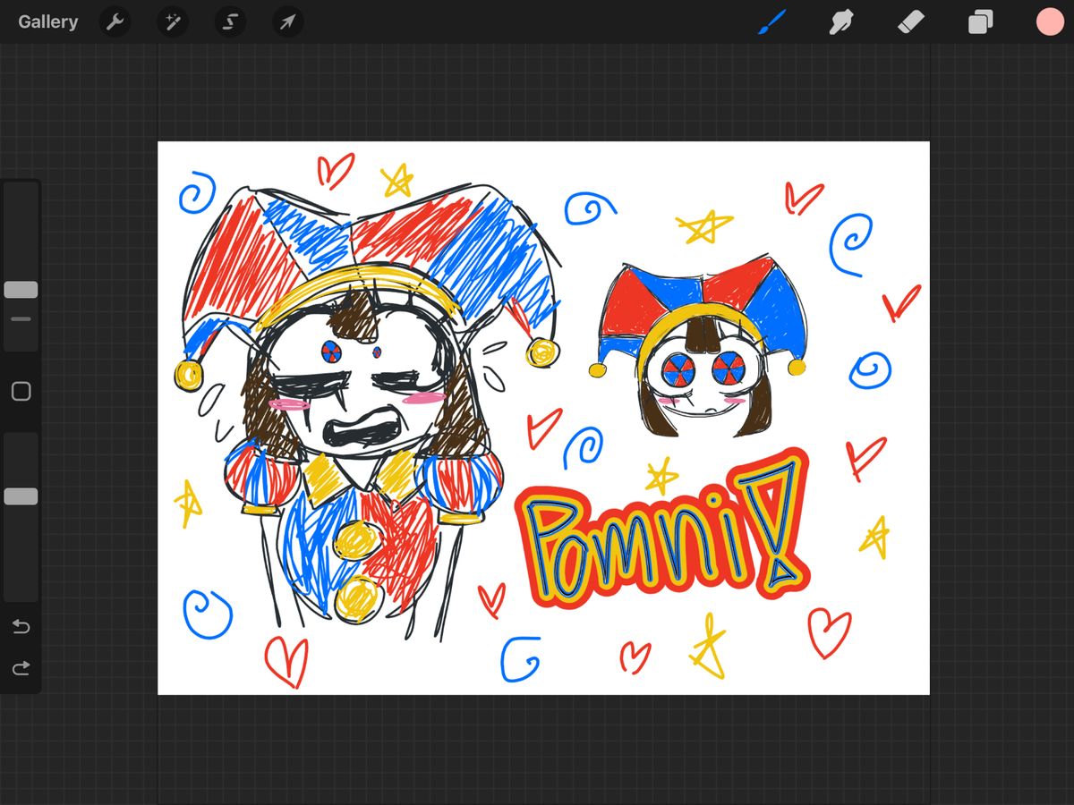The width and height of the screenshot is (1074, 805).
Task: Open the pink active color swatch
Action: point(1050,21)
